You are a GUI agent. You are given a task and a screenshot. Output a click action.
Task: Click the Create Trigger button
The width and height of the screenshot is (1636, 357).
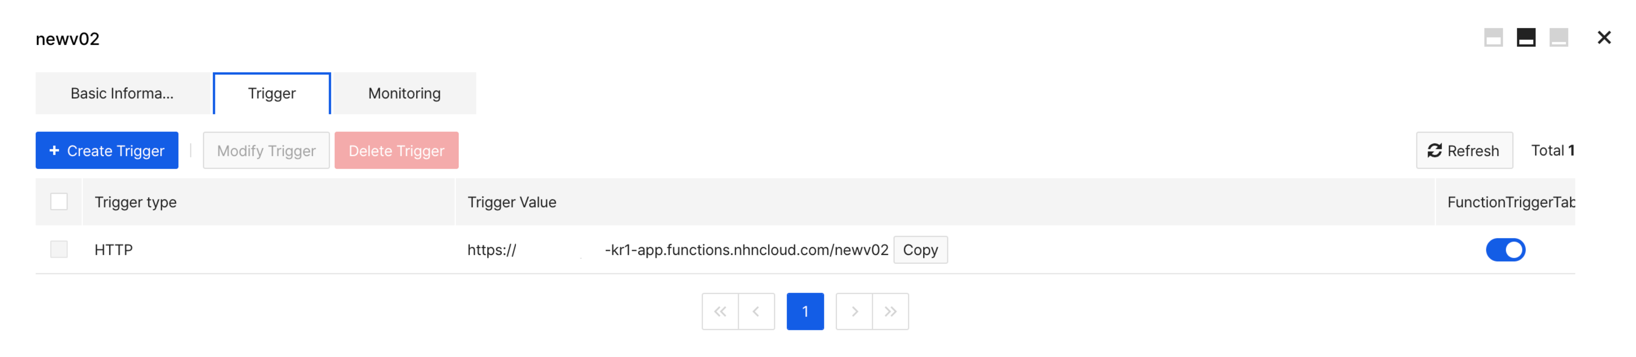[x=107, y=150]
